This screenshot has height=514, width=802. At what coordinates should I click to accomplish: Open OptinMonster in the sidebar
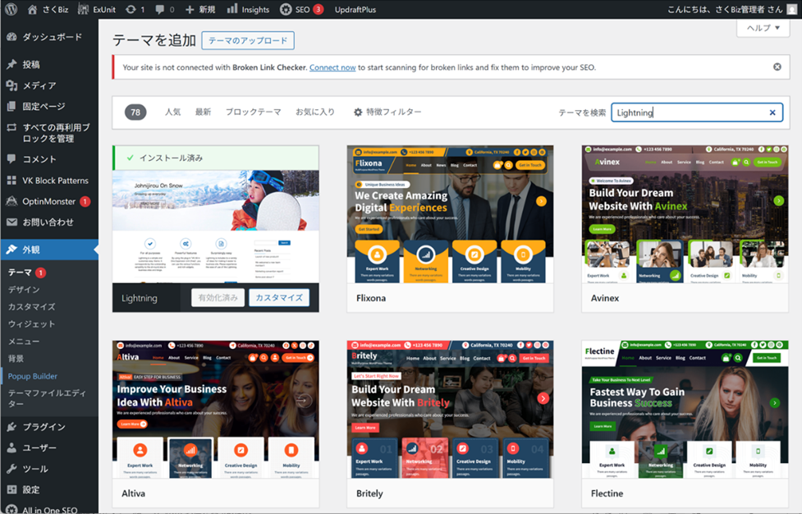coord(49,201)
